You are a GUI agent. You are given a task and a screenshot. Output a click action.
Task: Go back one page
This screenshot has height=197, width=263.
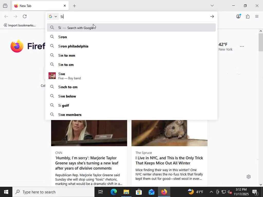tap(6, 16)
